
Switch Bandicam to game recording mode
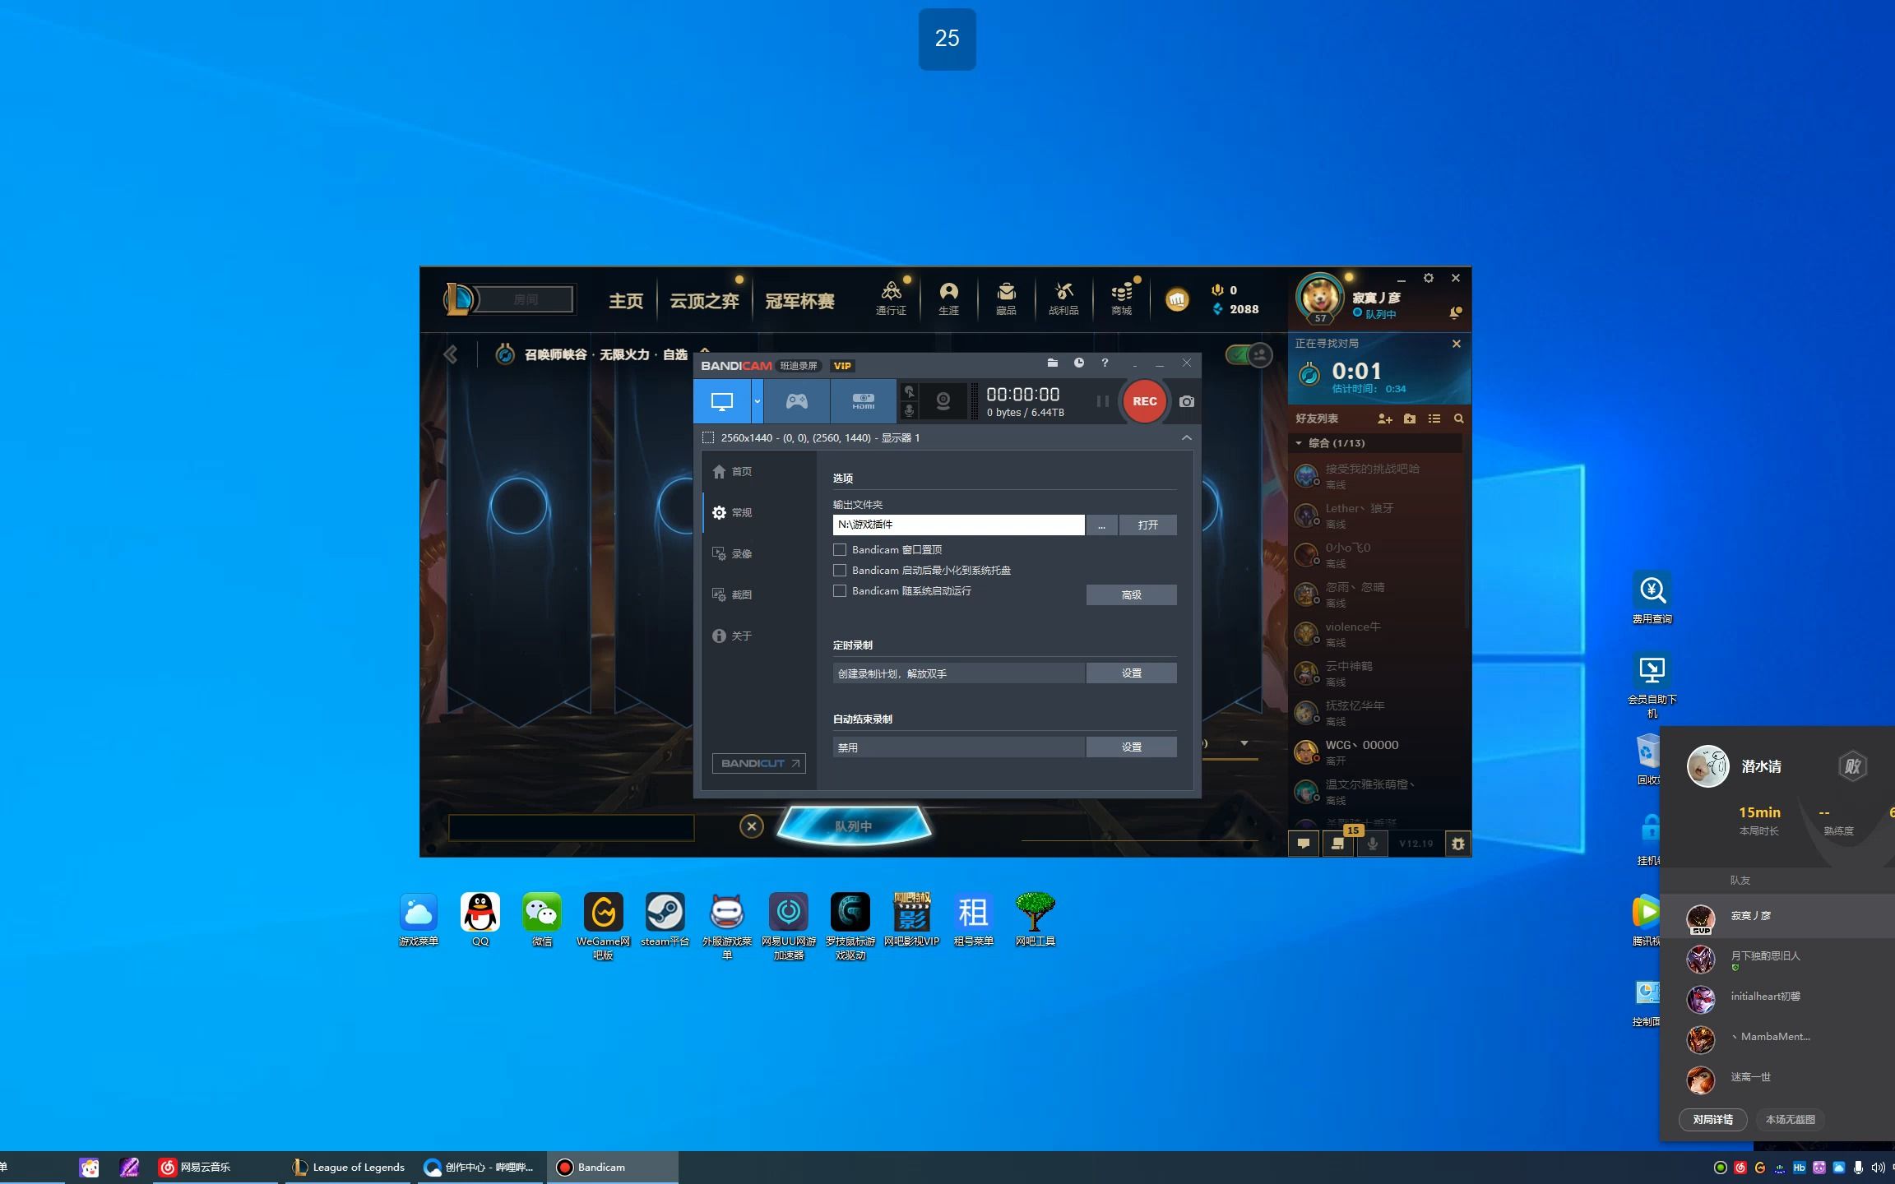[796, 401]
